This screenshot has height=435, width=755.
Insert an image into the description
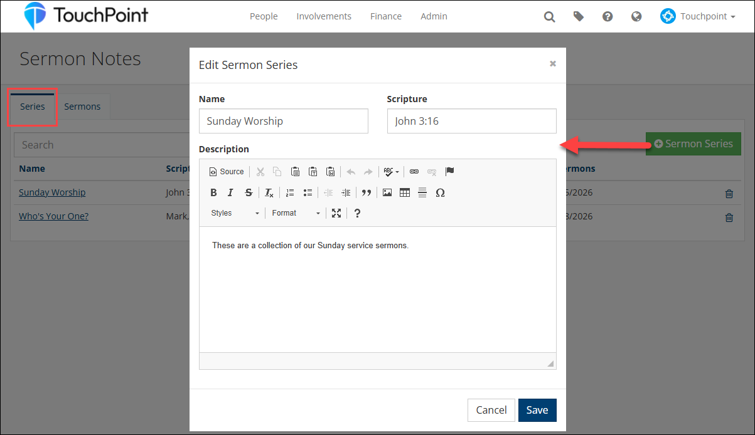click(387, 192)
